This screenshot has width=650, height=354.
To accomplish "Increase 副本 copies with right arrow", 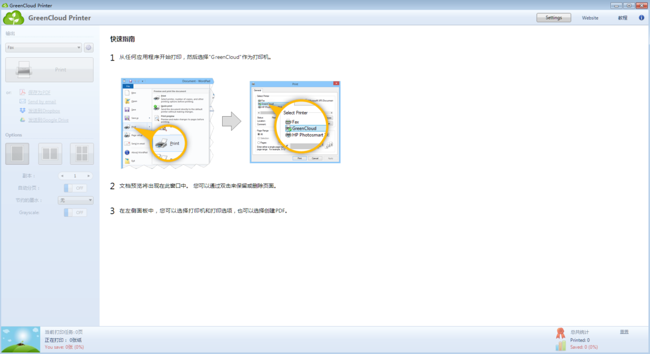I will [x=89, y=176].
